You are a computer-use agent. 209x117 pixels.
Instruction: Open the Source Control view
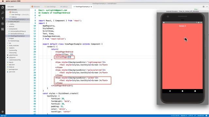click(x=3, y=18)
